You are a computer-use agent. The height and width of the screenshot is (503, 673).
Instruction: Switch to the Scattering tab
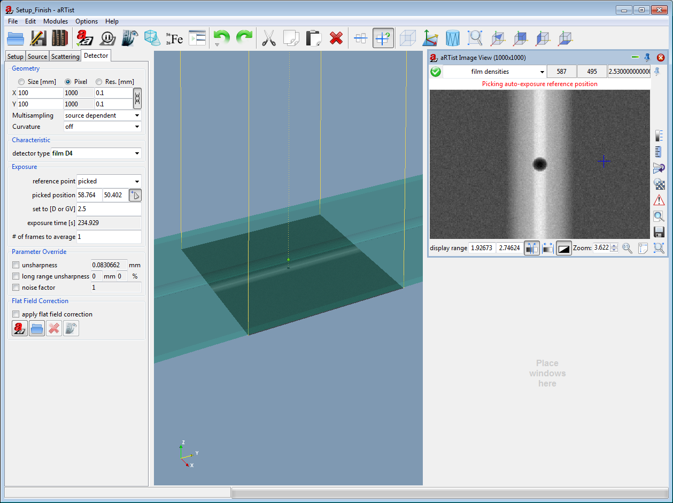[65, 57]
